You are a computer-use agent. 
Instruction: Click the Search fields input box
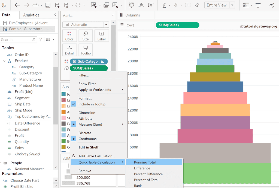point(16,40)
